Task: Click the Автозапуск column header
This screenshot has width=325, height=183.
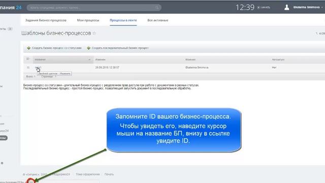Action: [x=278, y=59]
